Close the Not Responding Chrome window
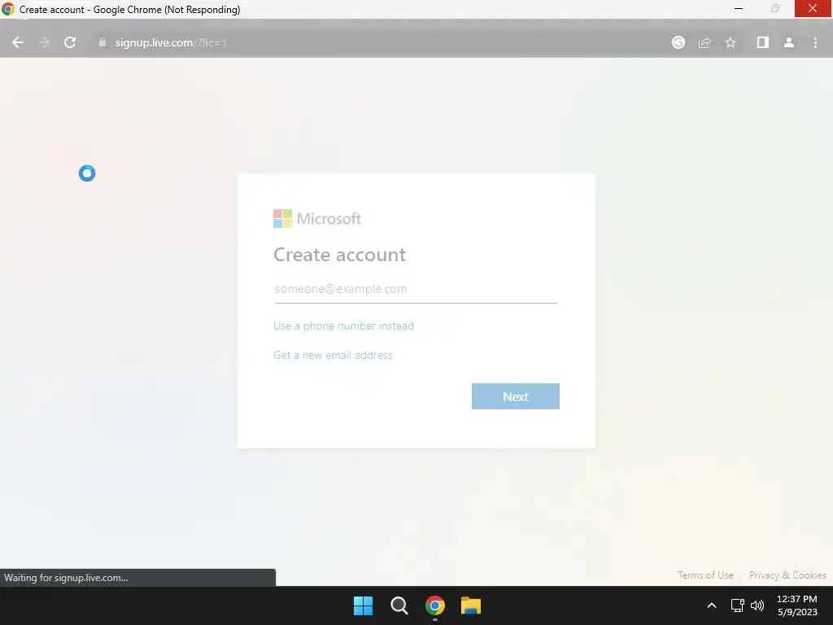 click(813, 8)
